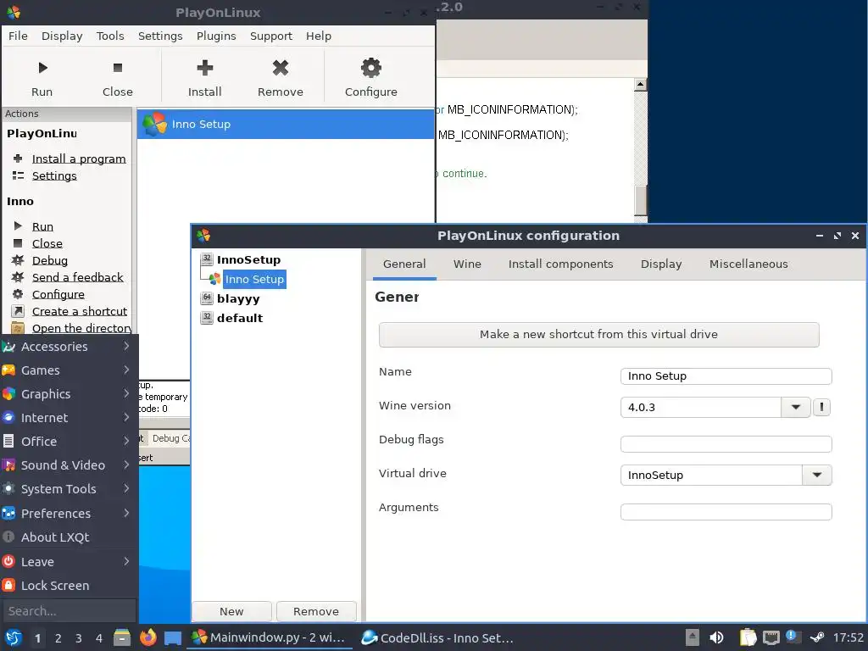This screenshot has width=868, height=651.
Task: Switch to workspace 3 in the pager
Action: click(x=78, y=638)
